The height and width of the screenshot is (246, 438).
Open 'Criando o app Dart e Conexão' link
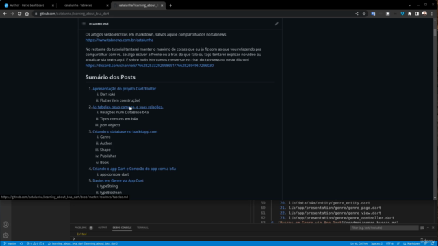[134, 169]
